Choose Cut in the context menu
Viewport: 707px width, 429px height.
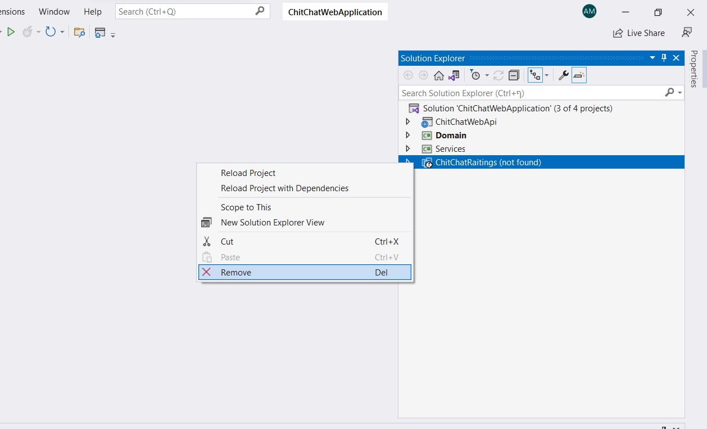[x=305, y=241]
